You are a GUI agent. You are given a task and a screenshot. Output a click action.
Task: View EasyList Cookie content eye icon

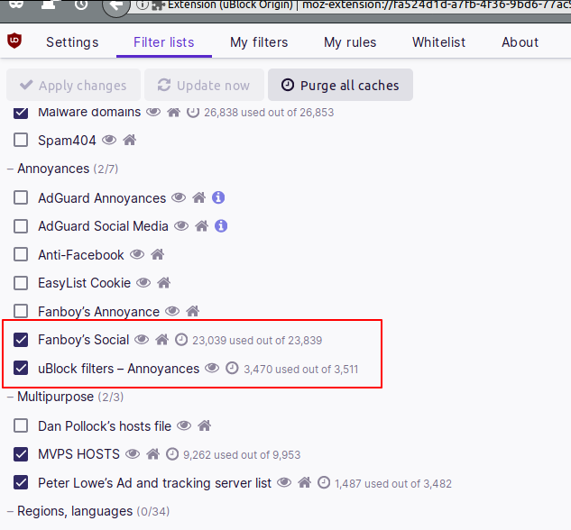(143, 283)
